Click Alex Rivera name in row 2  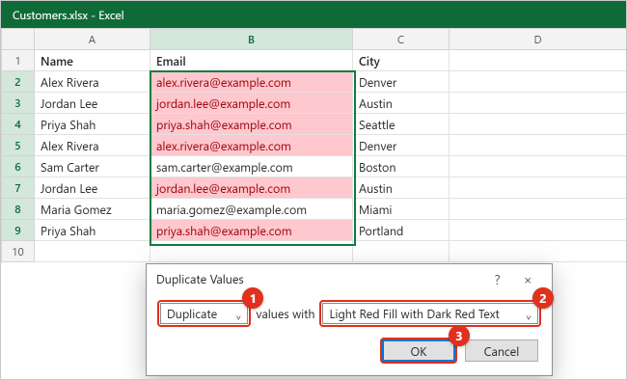92,82
